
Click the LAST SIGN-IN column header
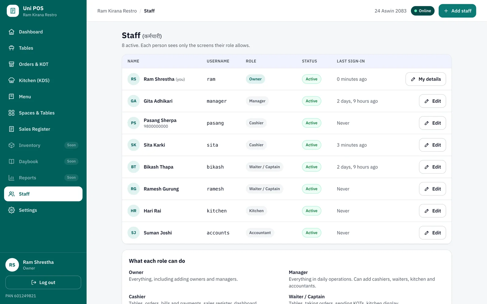click(x=351, y=61)
